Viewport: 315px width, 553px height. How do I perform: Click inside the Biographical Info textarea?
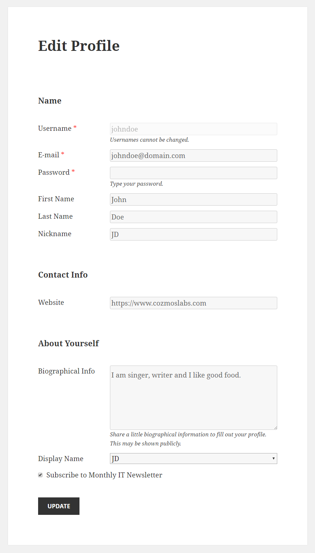tap(193, 397)
